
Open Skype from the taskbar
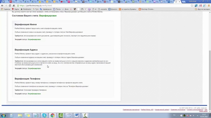click(x=44, y=115)
